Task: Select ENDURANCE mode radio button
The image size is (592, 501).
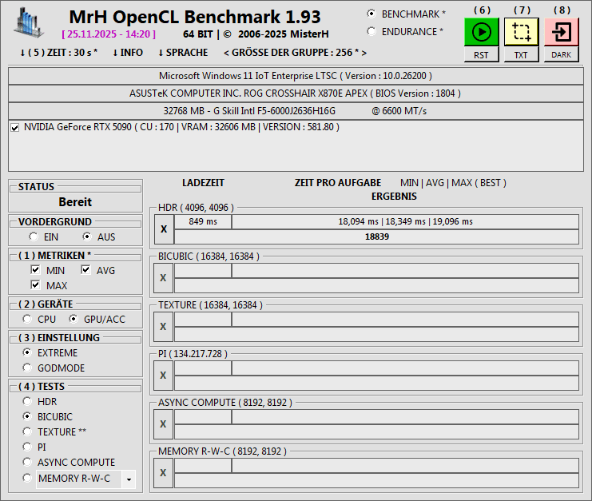Action: [x=371, y=31]
